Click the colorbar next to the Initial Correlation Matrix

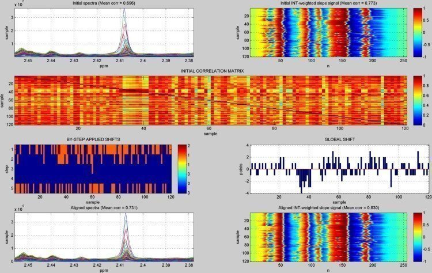pos(418,98)
